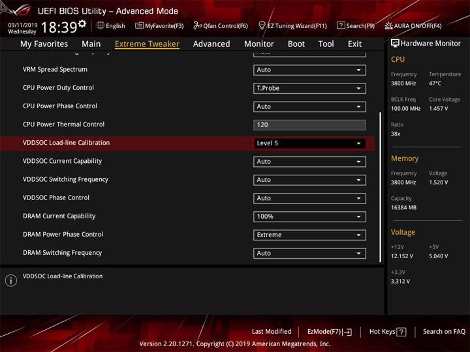
Task: Click Search on FAQ link
Action: (x=444, y=332)
